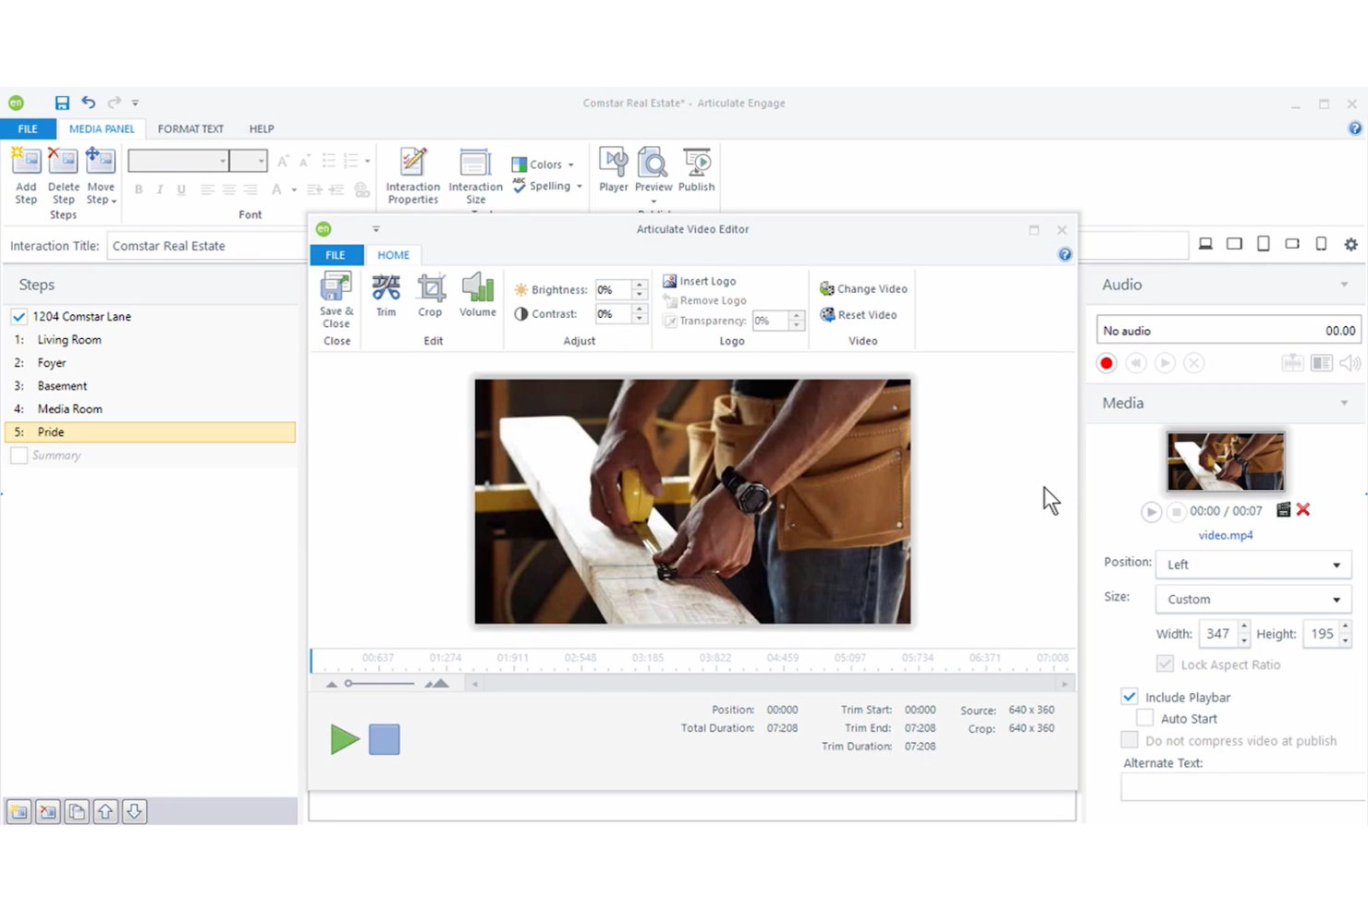
Task: Enable the Auto Start checkbox
Action: pyautogui.click(x=1143, y=717)
